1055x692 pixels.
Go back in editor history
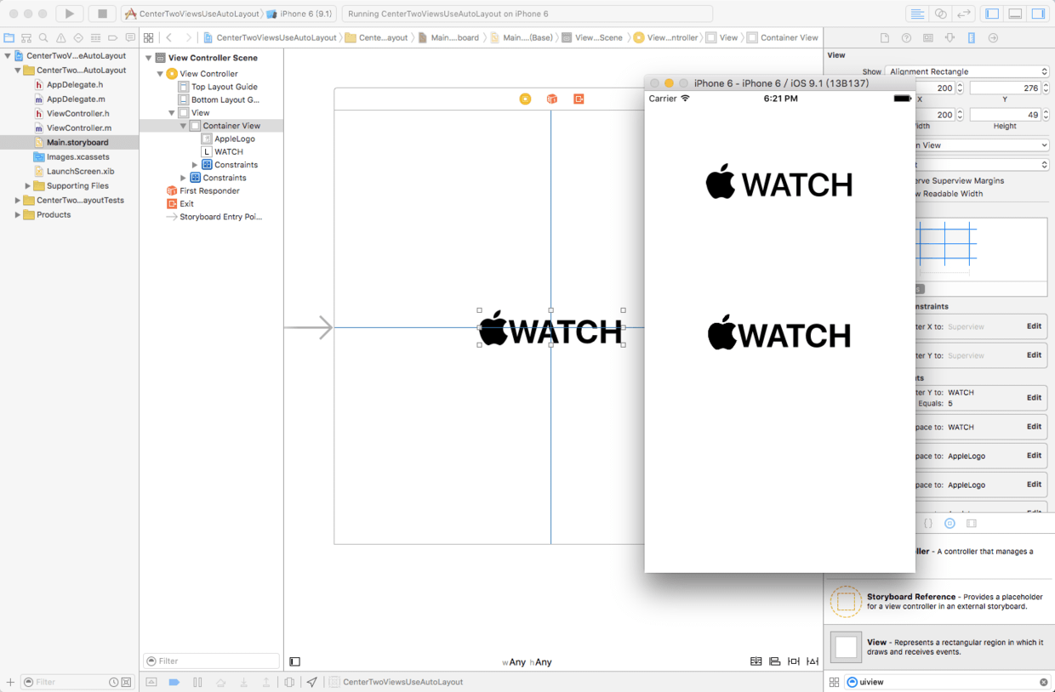coord(169,37)
